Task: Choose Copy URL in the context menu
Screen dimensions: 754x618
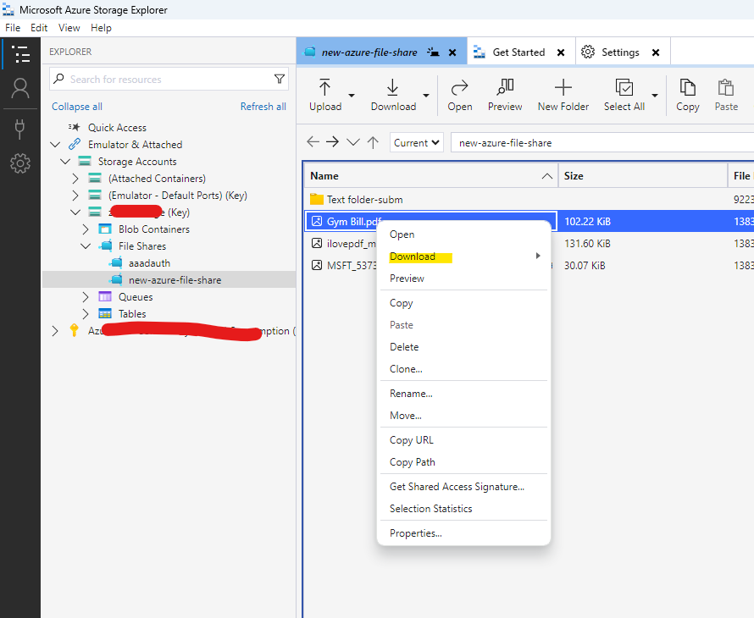Action: click(x=463, y=440)
